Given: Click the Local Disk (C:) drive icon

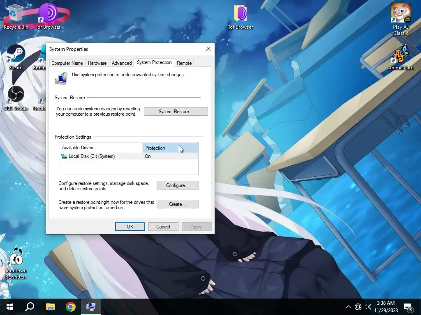Looking at the screenshot, I should pyautogui.click(x=64, y=156).
